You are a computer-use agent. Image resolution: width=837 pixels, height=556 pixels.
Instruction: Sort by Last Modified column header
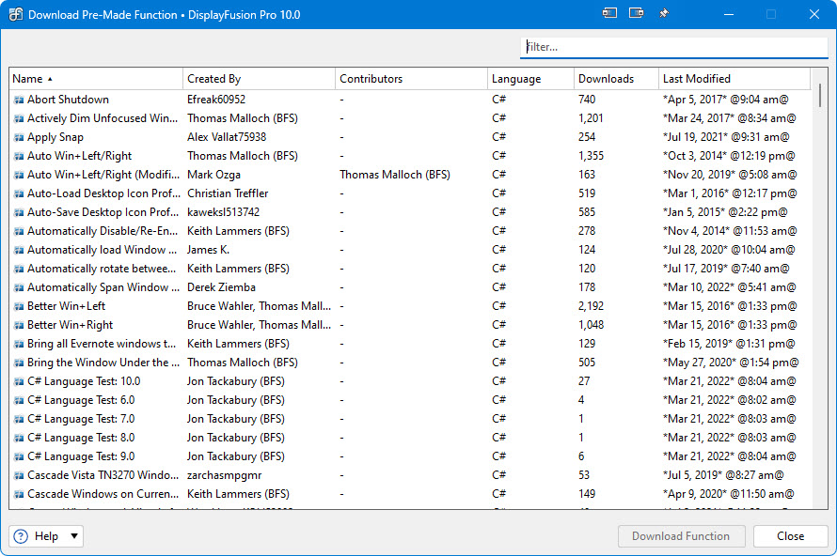(696, 79)
